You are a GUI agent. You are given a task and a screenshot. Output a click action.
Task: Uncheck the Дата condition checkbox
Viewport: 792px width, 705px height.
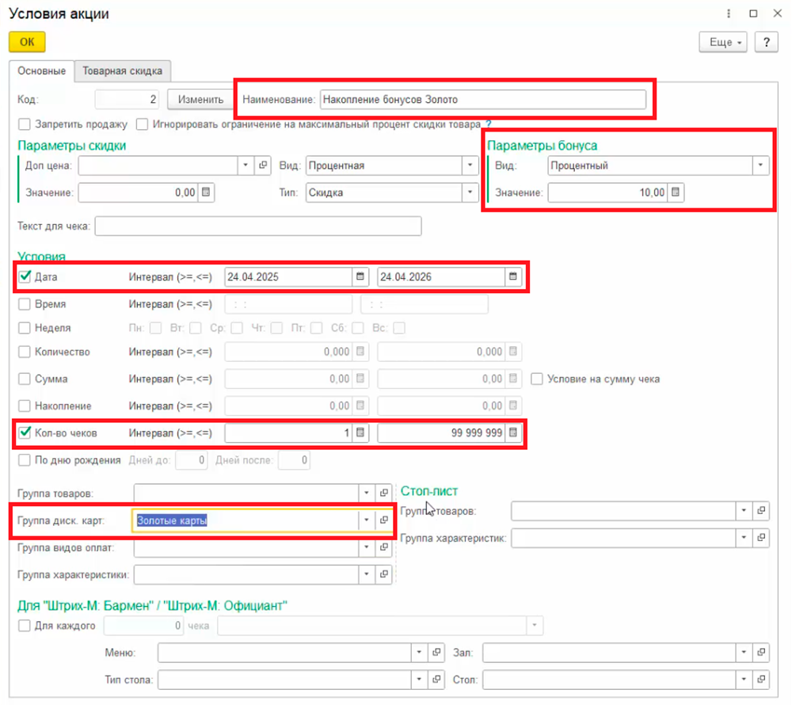point(25,276)
